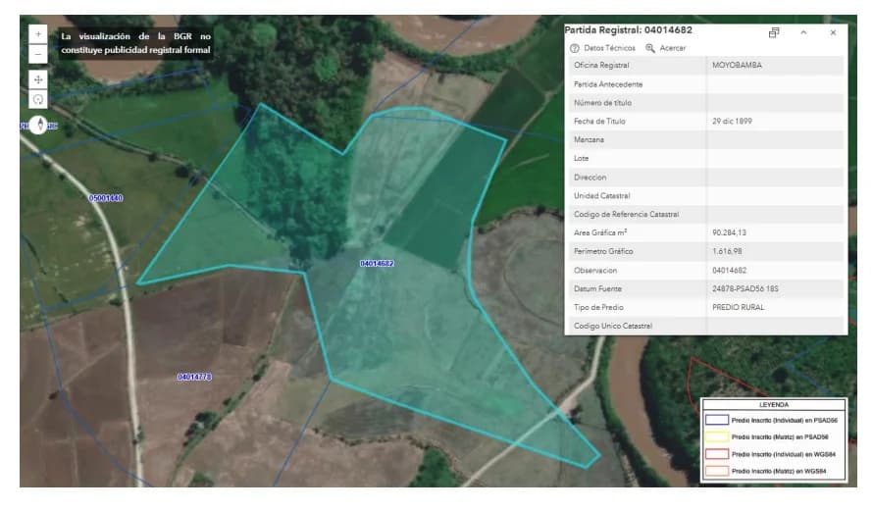The image size is (873, 511).
Task: Close the Partida Registral popup
Action: click(833, 32)
